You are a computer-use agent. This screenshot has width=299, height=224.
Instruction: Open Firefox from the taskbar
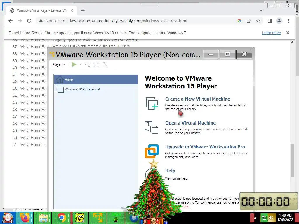(x=25, y=218)
